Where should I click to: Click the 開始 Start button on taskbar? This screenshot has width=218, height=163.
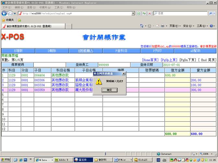click(6, 160)
